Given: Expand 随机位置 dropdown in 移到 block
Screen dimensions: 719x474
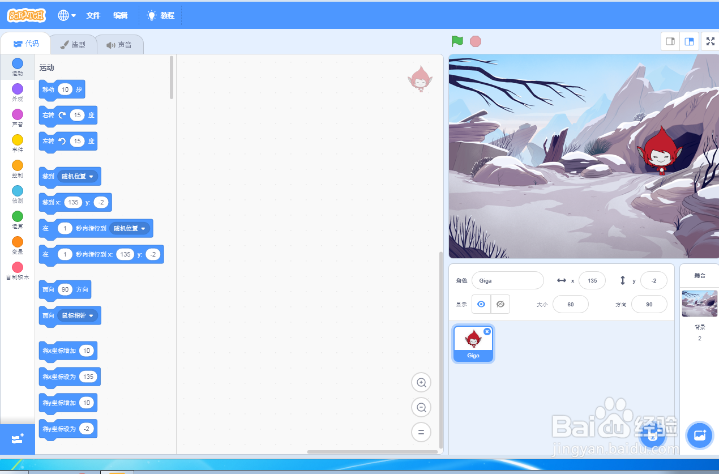Looking at the screenshot, I should click(78, 176).
